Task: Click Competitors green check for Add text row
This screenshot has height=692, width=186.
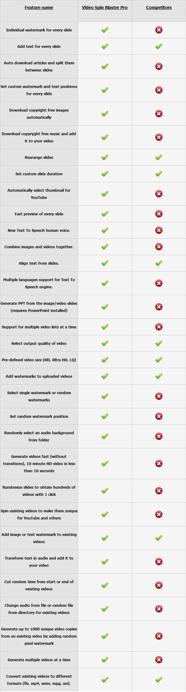Action: click(x=159, y=46)
